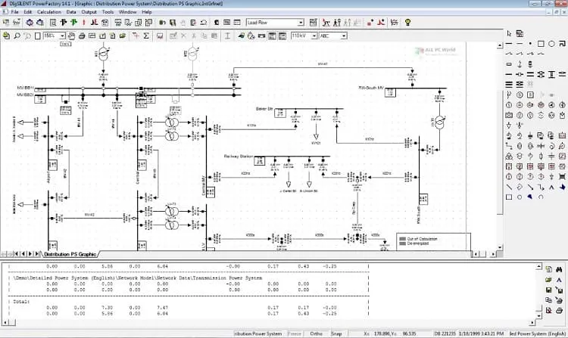The image size is (568, 338).
Task: Select the rectangle shape in drawing palette
Action: tap(541, 44)
